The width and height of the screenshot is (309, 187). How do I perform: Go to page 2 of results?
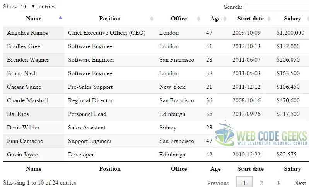pyautogui.click(x=261, y=183)
